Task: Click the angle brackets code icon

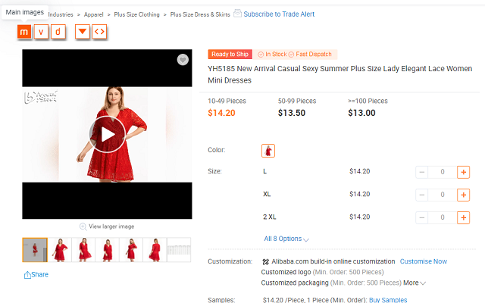Action: (x=99, y=32)
